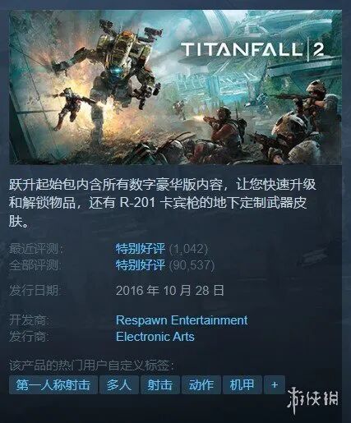The height and width of the screenshot is (423, 351).
Task: Open the Respawn Entertainment developer link
Action: click(182, 320)
